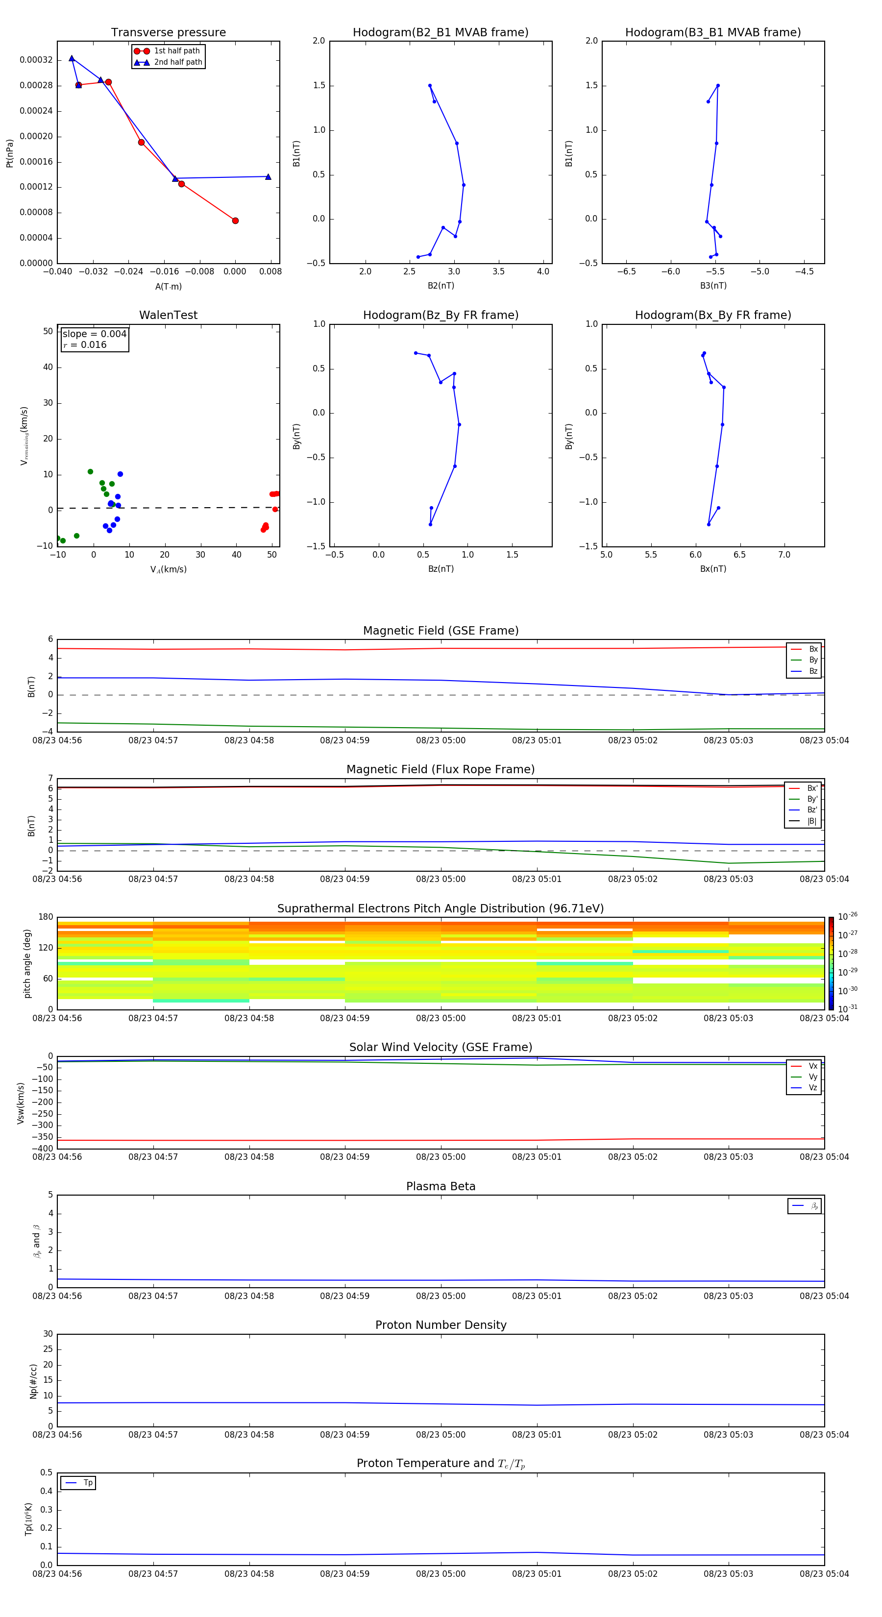Click the 'Hodogram(B3_B1 MVAB frame)' title
Image resolution: width=882 pixels, height=1617 pixels.
[713, 32]
